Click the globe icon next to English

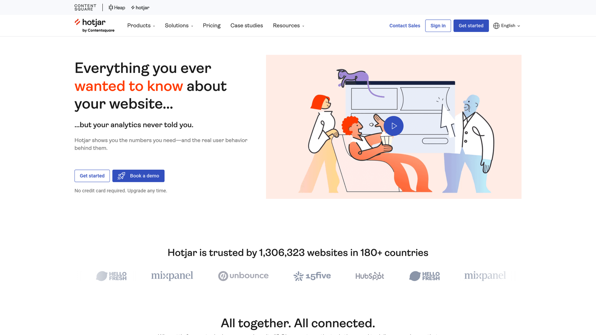(496, 26)
